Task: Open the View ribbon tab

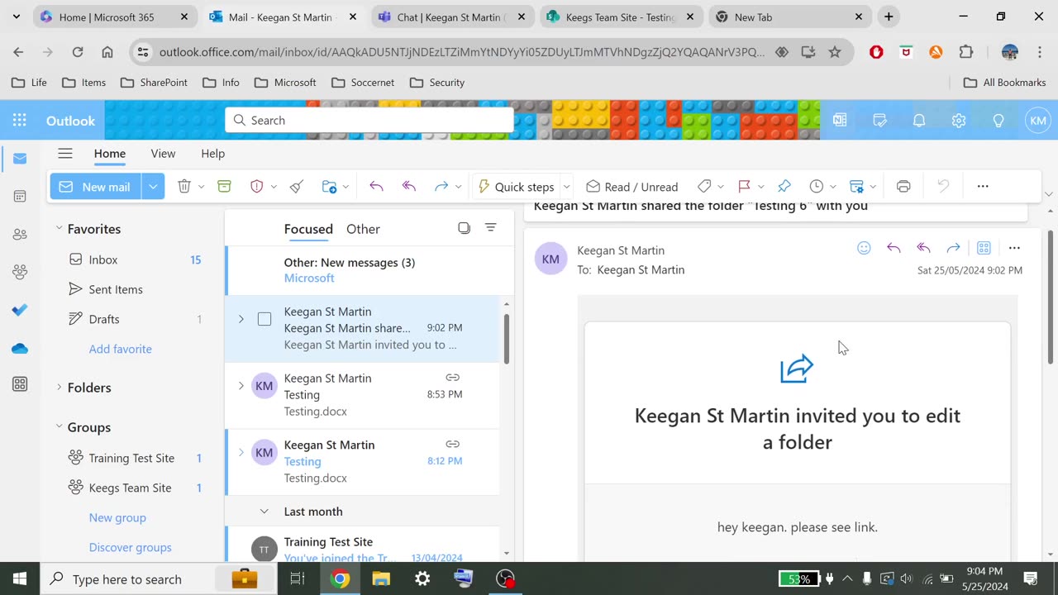Action: 163,153
